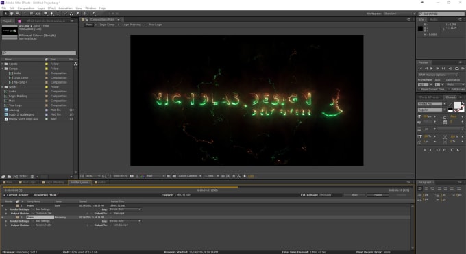Open the File menu
Image resolution: width=466 pixels, height=254 pixels.
tap(4, 8)
